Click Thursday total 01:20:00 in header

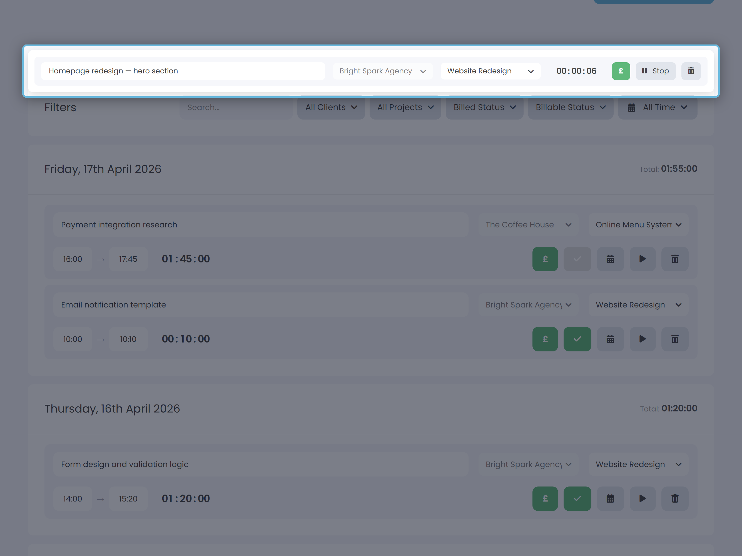click(x=679, y=408)
